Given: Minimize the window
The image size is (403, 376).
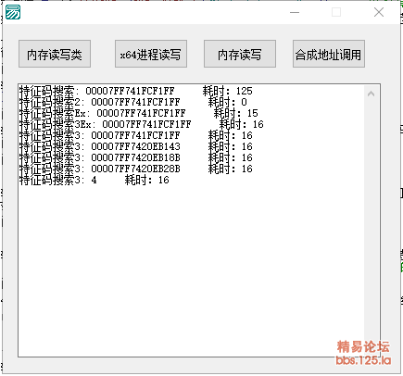Looking at the screenshot, I should coord(295,12).
